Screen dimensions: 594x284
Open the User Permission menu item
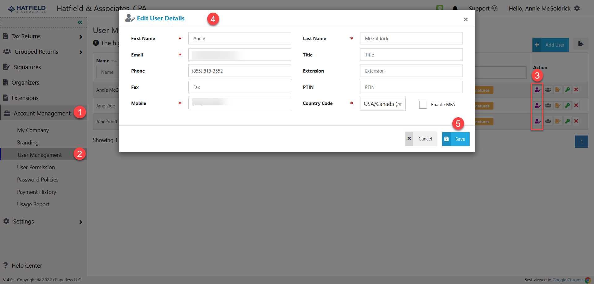point(36,167)
